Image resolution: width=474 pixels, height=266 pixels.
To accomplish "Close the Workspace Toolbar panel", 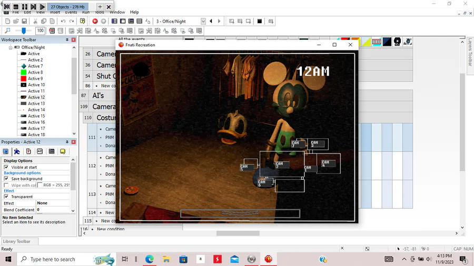I will 73,40.
